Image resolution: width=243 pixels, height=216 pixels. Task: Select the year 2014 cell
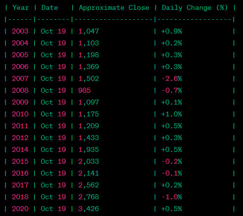20,149
